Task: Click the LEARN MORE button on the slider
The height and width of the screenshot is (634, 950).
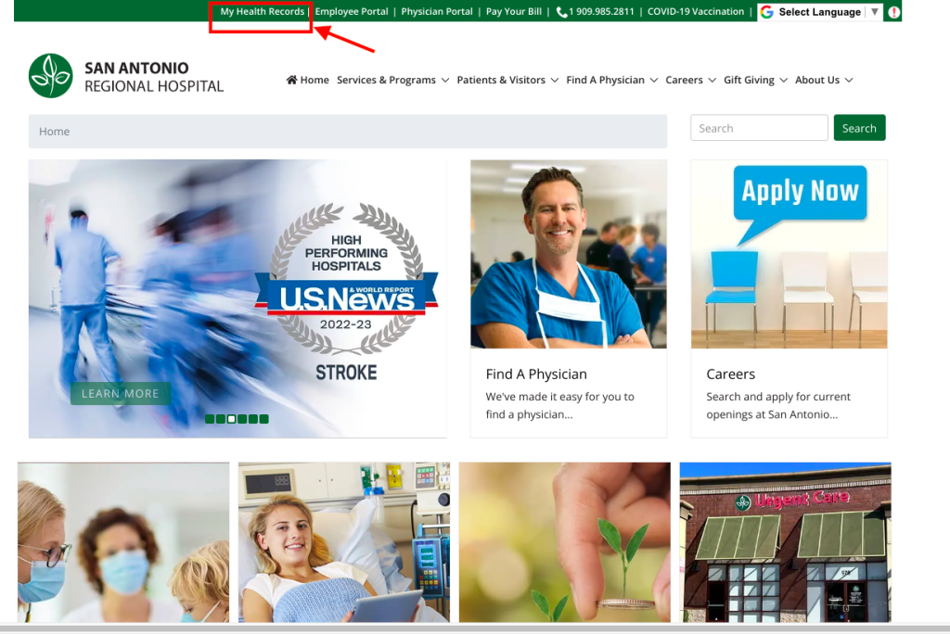Action: 120,394
